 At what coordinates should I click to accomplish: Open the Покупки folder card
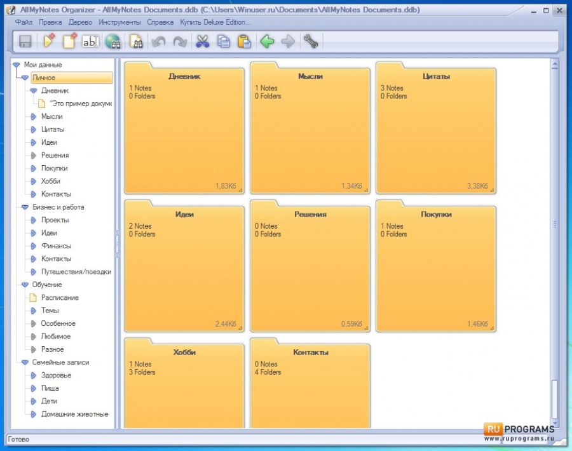click(436, 266)
